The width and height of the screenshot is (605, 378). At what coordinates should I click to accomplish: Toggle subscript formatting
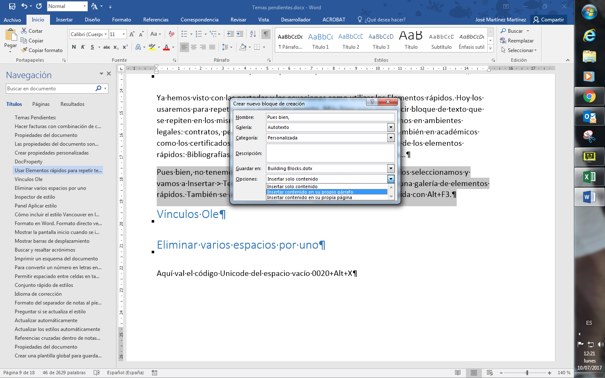tap(116, 47)
